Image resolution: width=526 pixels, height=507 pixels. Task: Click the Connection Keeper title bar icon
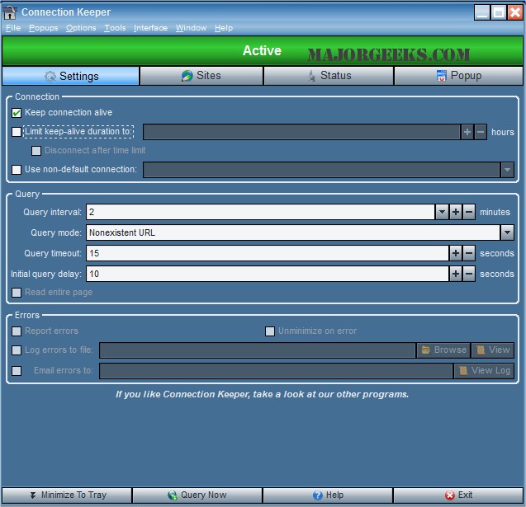point(9,12)
